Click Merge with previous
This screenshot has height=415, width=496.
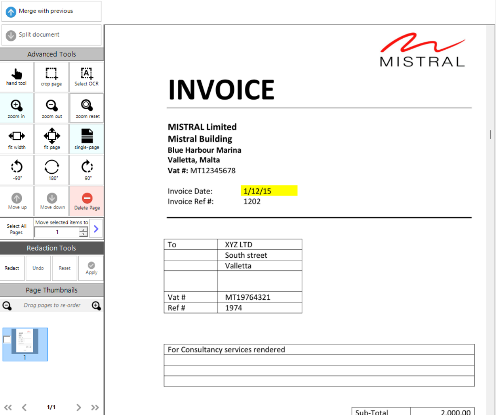(x=51, y=11)
